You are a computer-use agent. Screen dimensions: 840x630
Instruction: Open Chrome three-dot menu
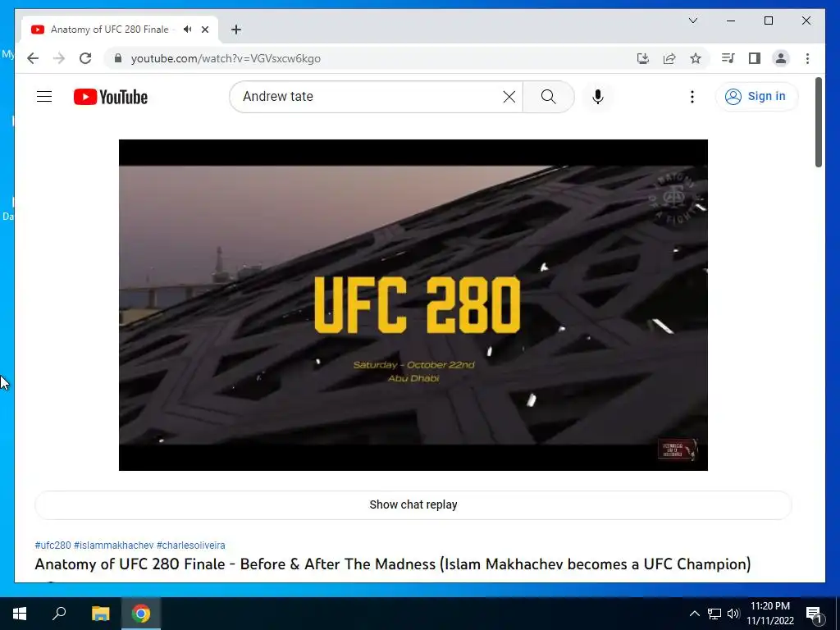pos(807,58)
